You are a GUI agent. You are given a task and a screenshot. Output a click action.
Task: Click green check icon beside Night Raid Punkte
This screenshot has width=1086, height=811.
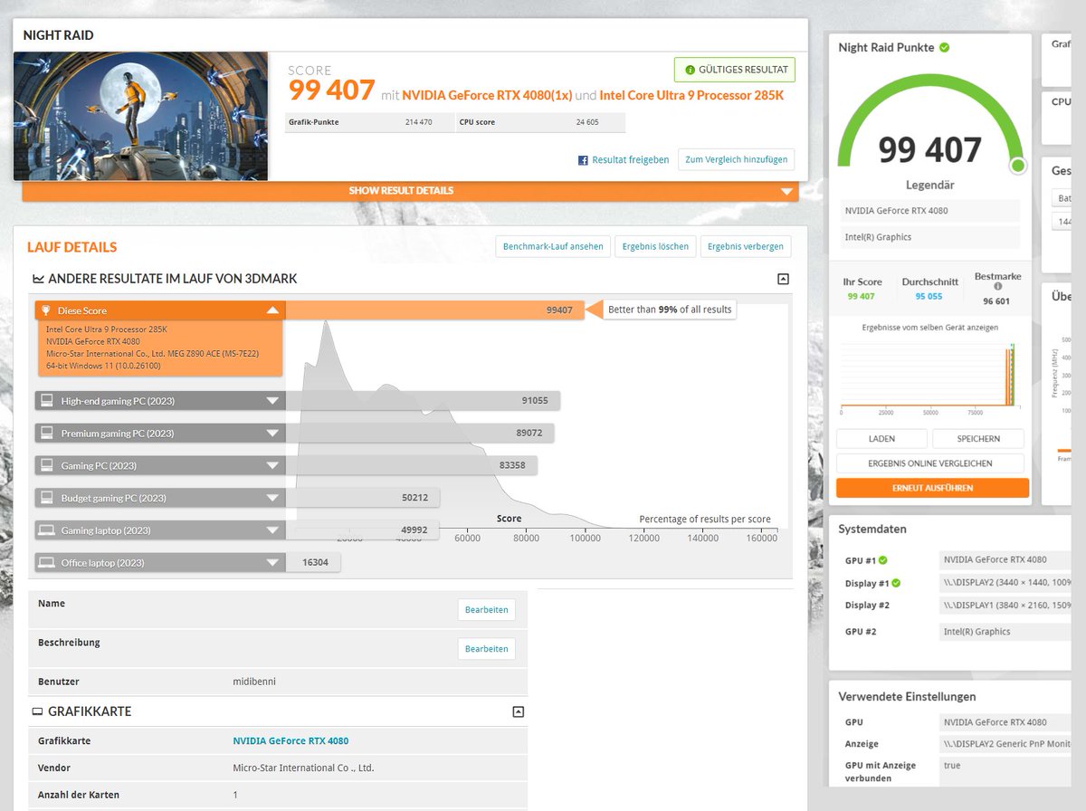[x=944, y=47]
